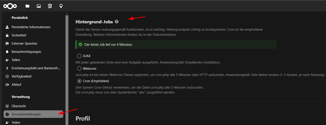This screenshot has width=326, height=125.
Task: Open the Contacts app icon
Action: click(50, 6)
